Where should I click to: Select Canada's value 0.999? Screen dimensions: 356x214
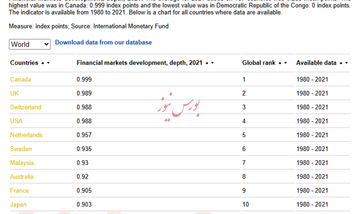(84, 79)
